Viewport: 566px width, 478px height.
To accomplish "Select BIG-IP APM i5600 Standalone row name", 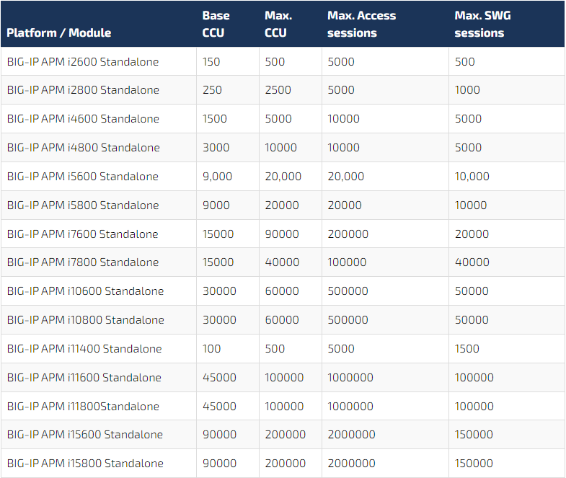I will point(83,177).
